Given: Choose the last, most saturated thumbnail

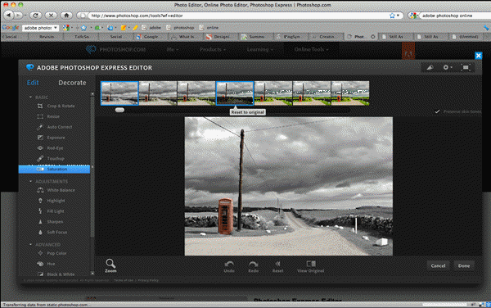Looking at the screenshot, I should 350,93.
